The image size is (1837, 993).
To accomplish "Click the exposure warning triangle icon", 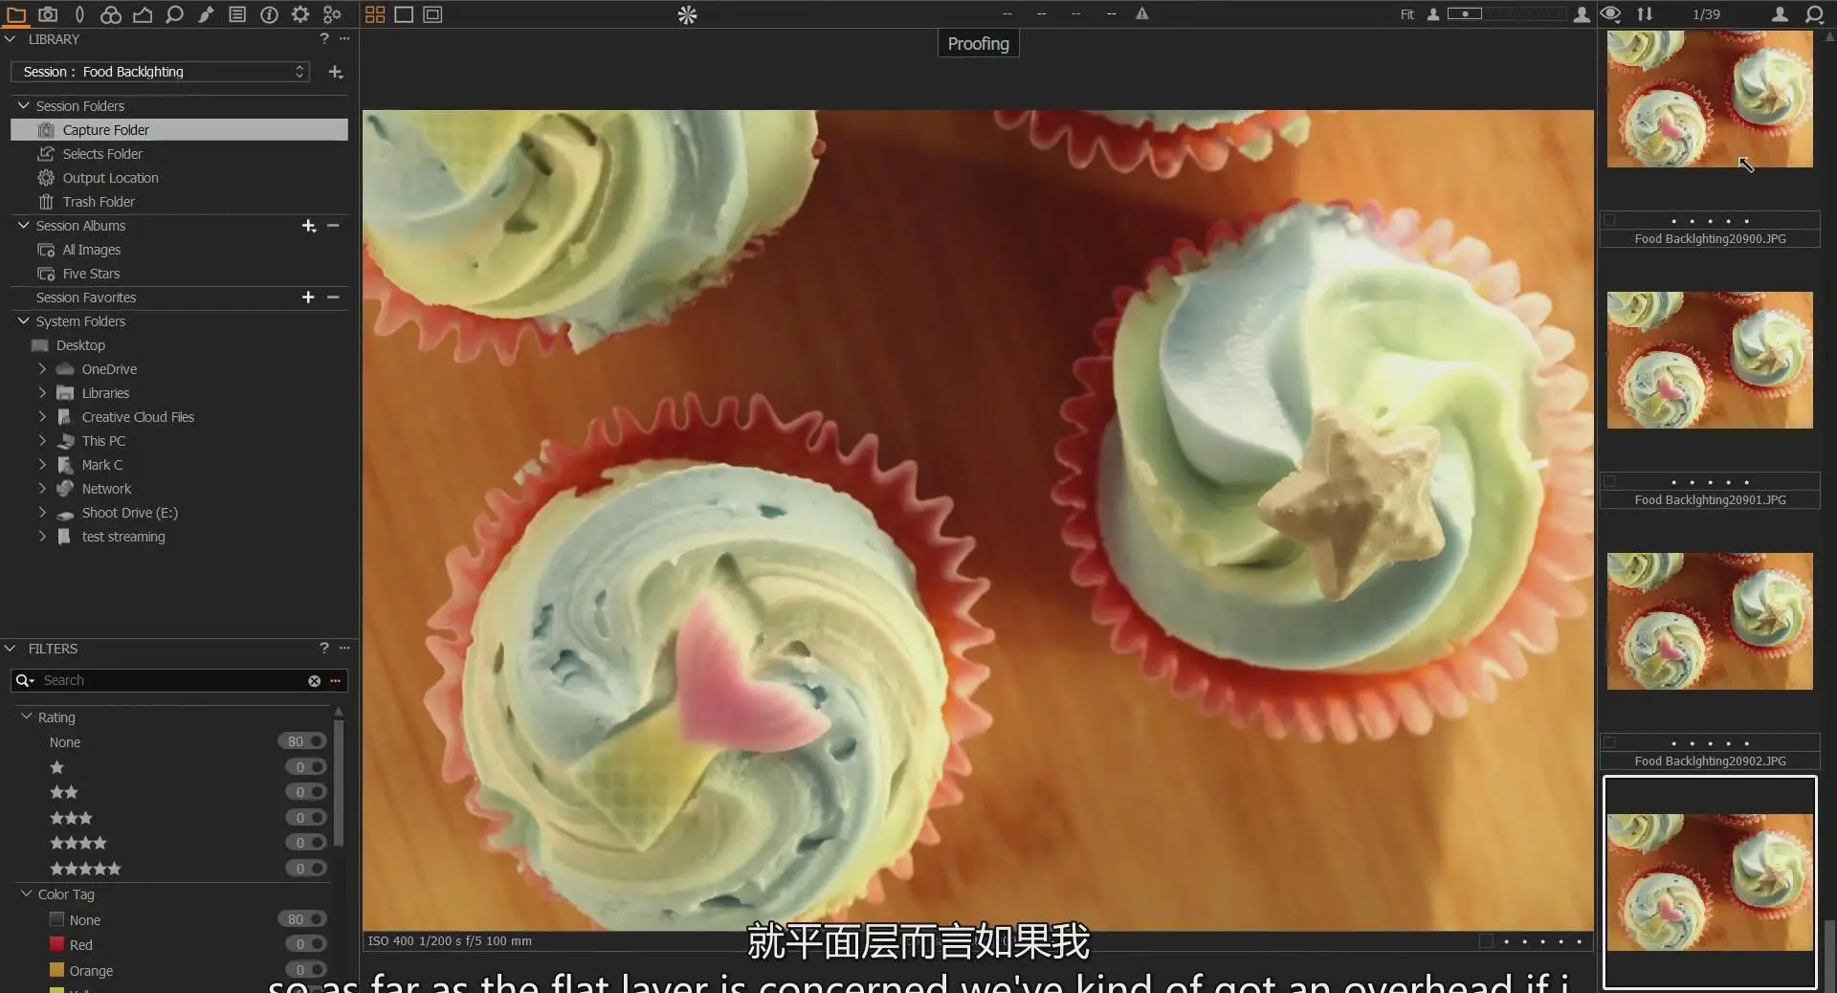I will coord(1141,13).
